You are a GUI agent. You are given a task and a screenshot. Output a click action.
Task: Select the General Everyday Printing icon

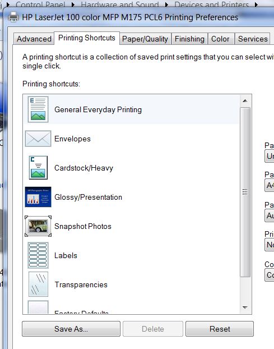38,109
